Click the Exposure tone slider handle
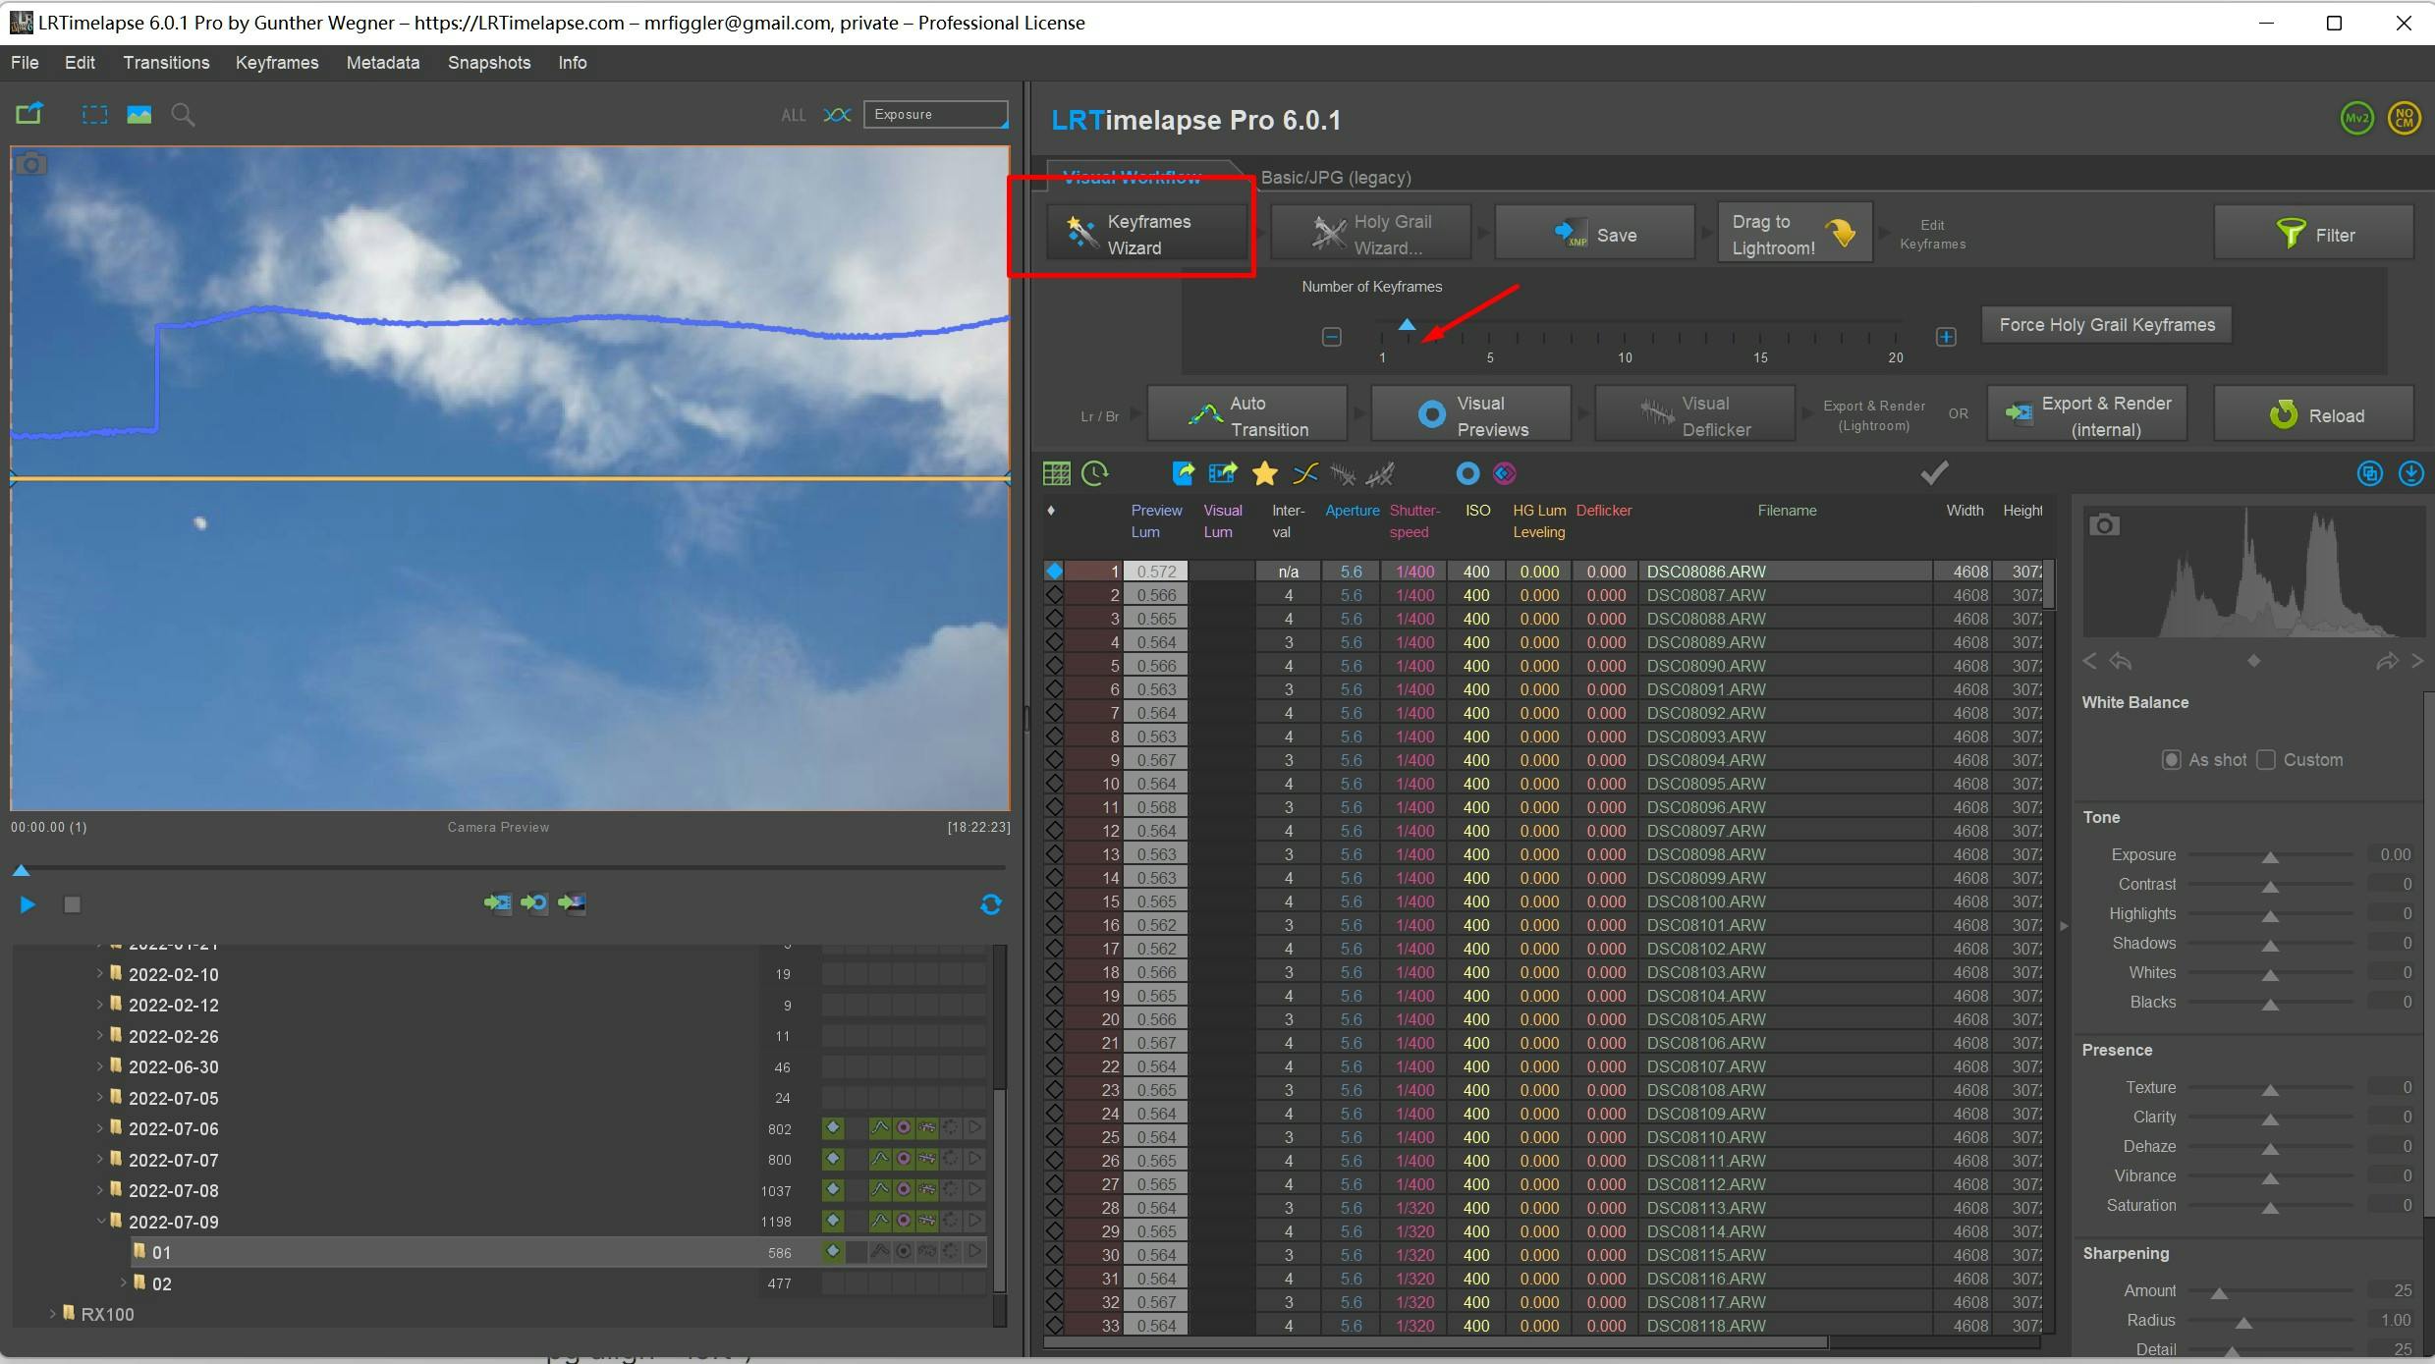The image size is (2435, 1364). click(2270, 857)
